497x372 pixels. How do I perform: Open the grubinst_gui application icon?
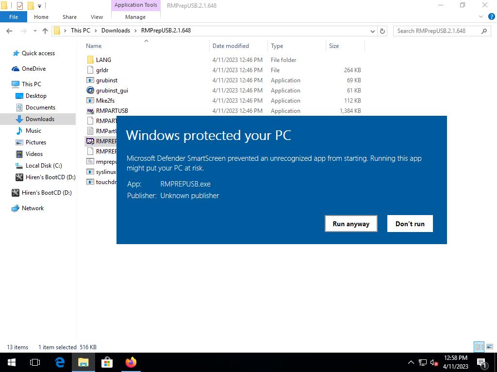(x=90, y=91)
